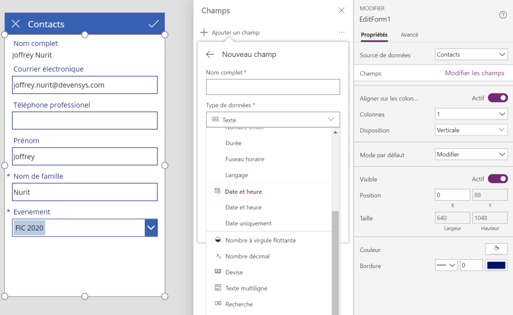
Task: Expand the Type de données combo box
Action: click(273, 120)
